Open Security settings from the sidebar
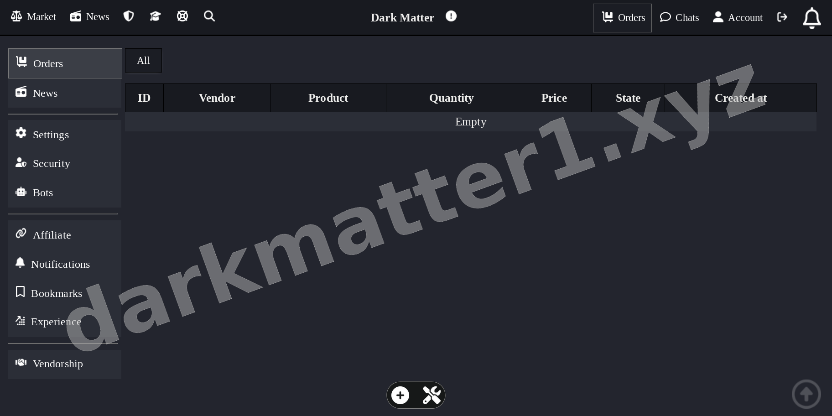This screenshot has height=416, width=832. (51, 163)
